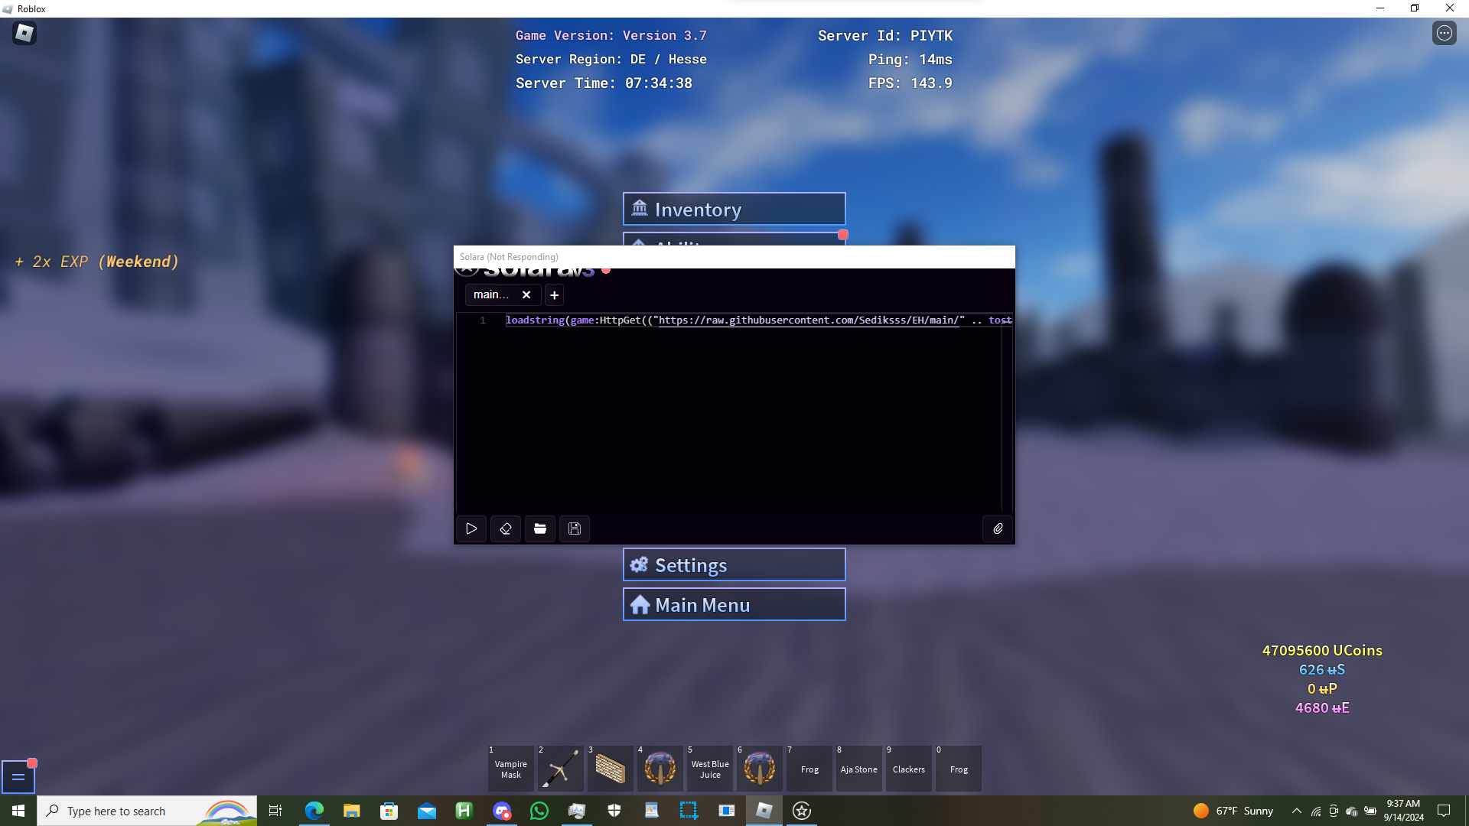Select Aja Stone hotbar slot
Screen dimensions: 1469x826
pos(858,769)
